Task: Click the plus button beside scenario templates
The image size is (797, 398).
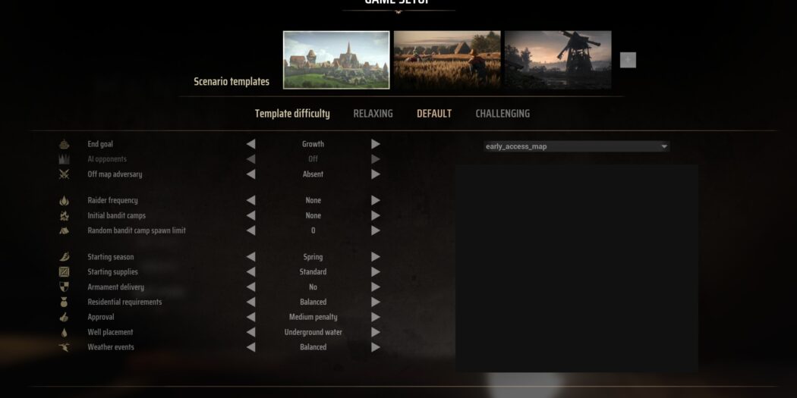Action: click(628, 60)
